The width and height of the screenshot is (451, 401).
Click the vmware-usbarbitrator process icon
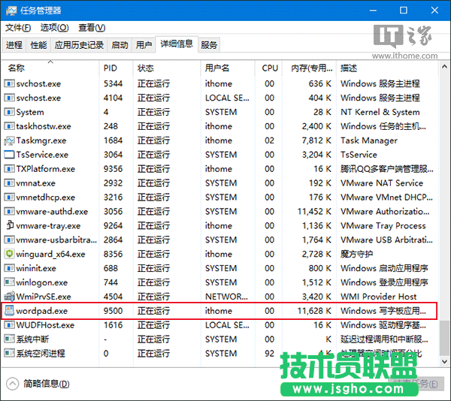click(x=9, y=240)
